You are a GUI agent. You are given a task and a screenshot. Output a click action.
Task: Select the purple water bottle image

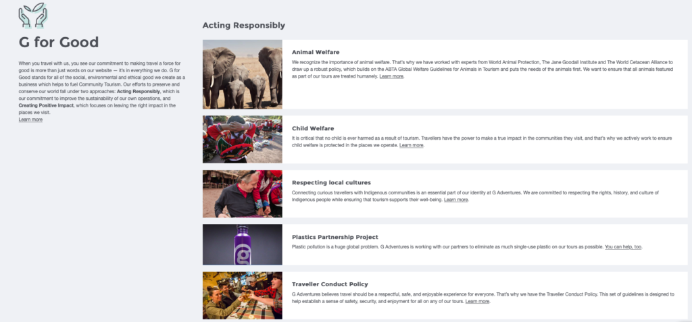click(x=242, y=244)
